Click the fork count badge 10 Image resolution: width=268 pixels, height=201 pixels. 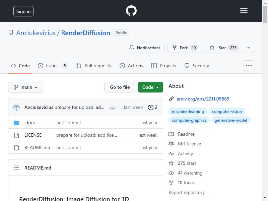[194, 48]
